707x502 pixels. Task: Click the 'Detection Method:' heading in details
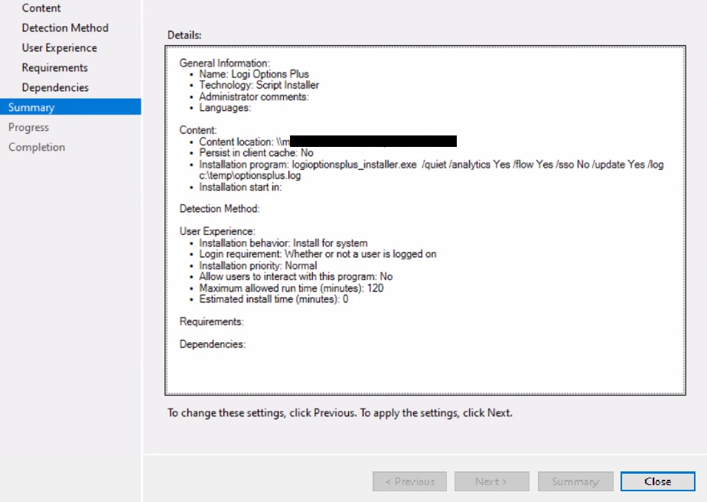coord(219,209)
